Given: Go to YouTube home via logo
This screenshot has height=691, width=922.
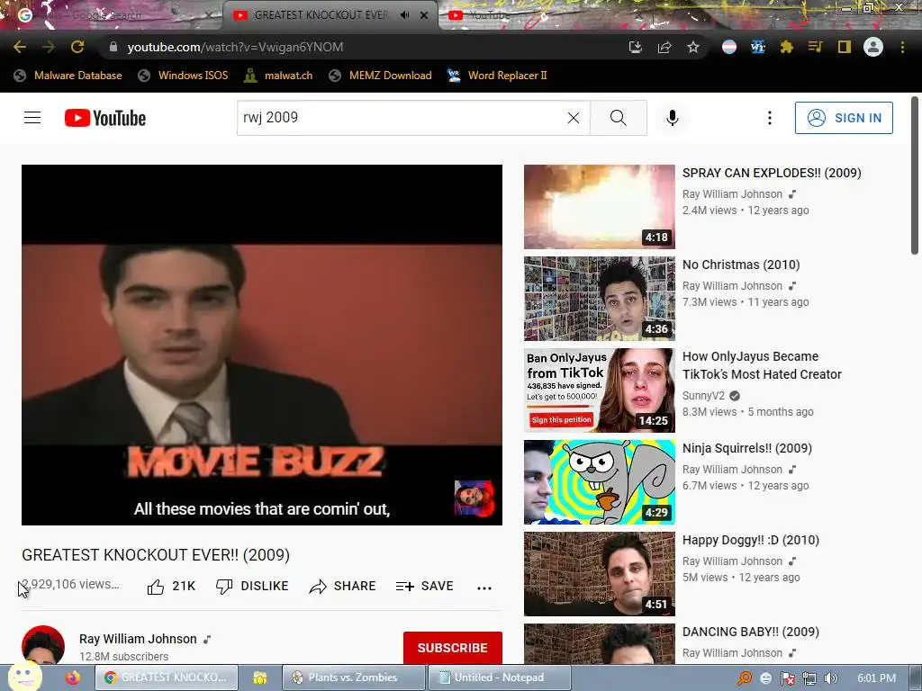Looking at the screenshot, I should (x=105, y=118).
